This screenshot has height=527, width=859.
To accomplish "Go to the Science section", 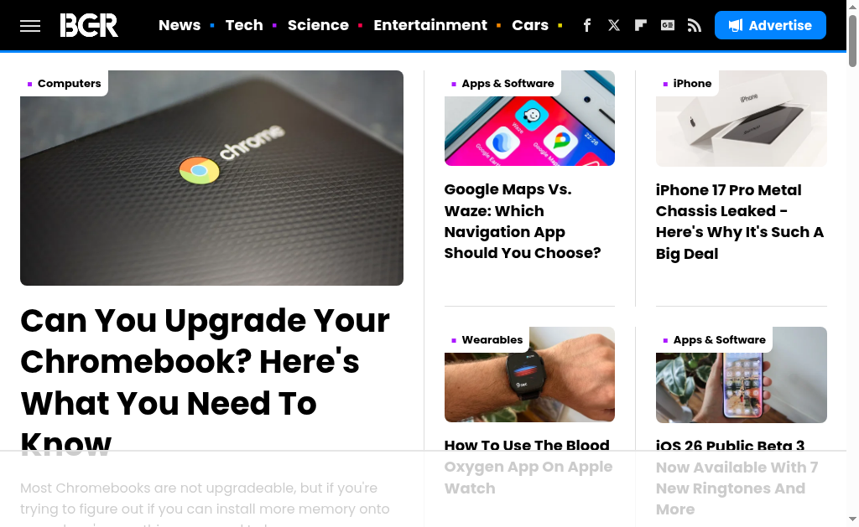I will click(x=318, y=25).
